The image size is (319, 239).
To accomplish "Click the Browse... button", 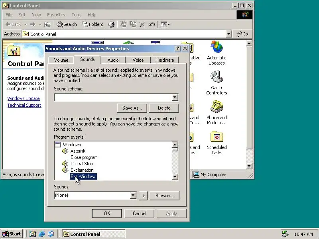I will point(164,196).
